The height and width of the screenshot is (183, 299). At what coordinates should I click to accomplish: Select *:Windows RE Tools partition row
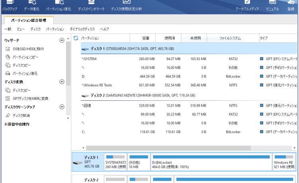[x=189, y=85]
